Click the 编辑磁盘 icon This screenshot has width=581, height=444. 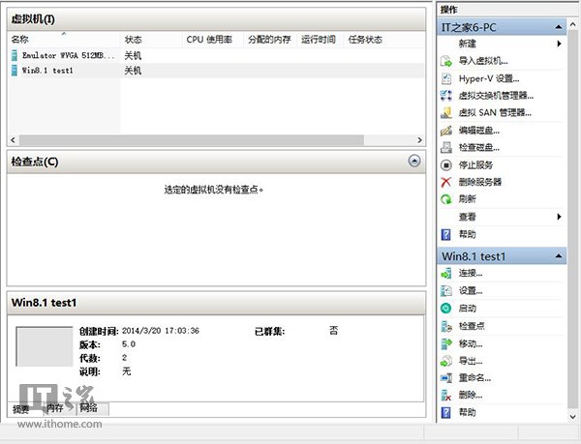pos(446,131)
